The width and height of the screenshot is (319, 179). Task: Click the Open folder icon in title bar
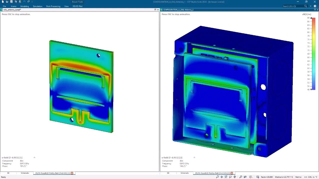(7, 2)
